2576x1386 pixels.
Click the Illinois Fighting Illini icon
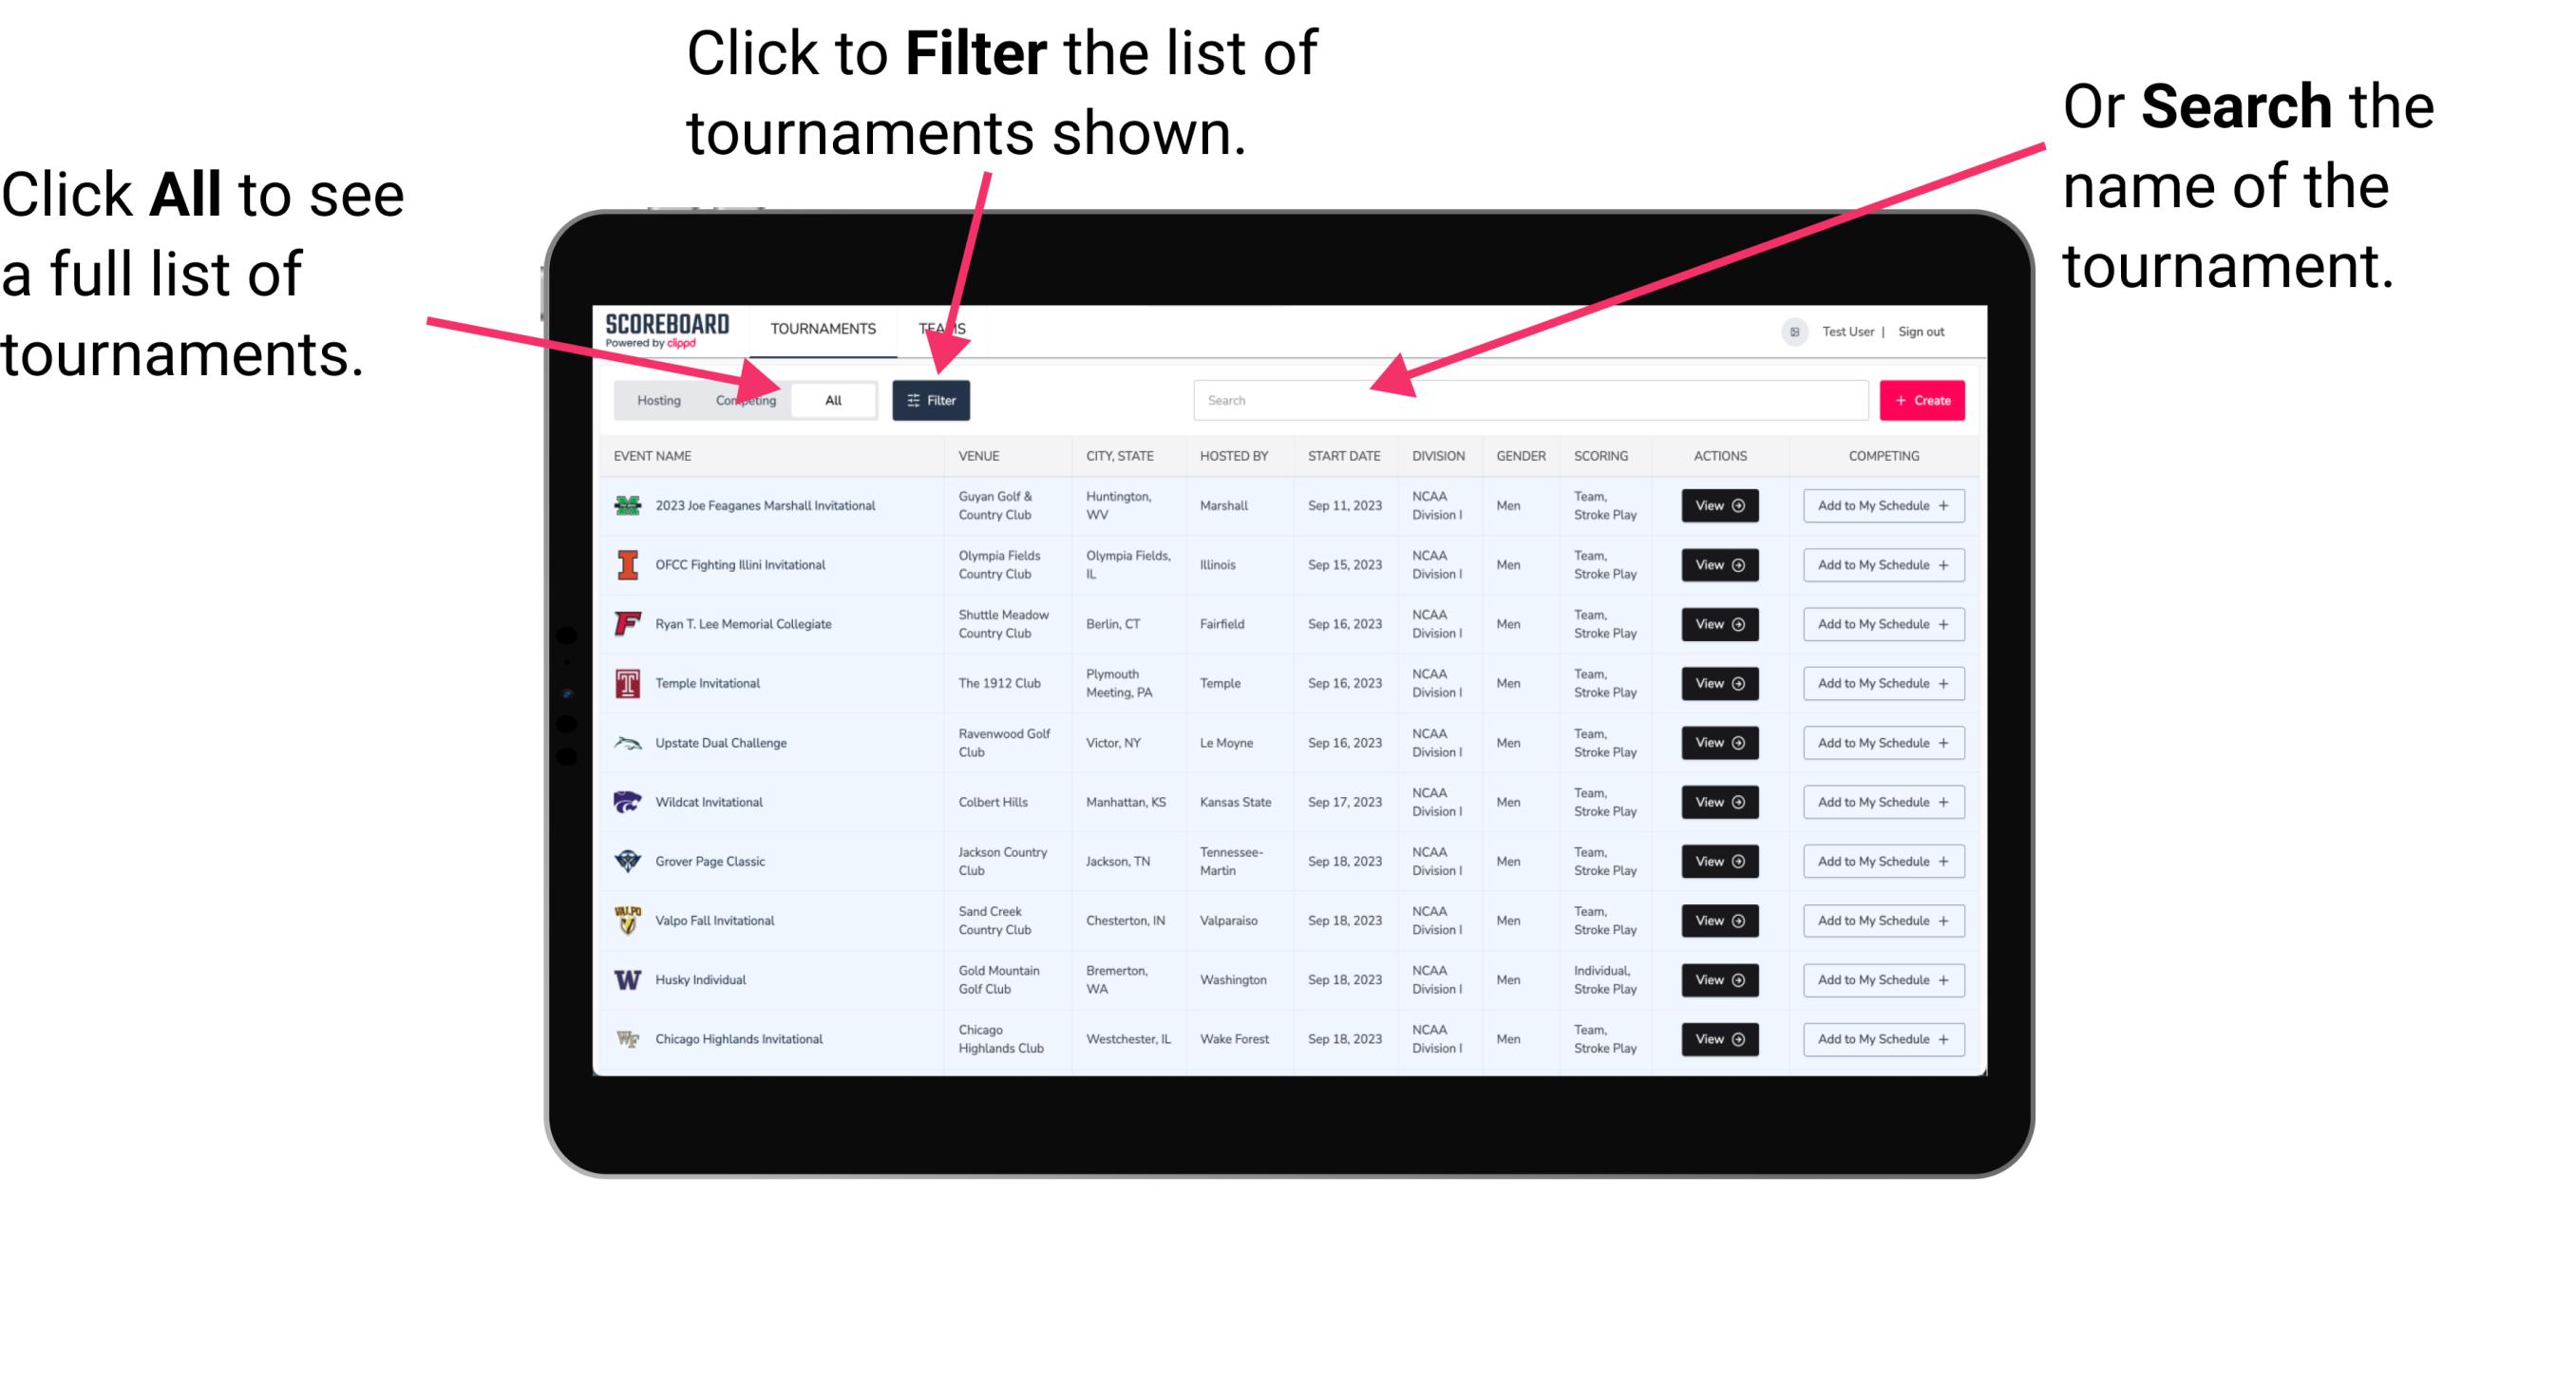[x=626, y=565]
